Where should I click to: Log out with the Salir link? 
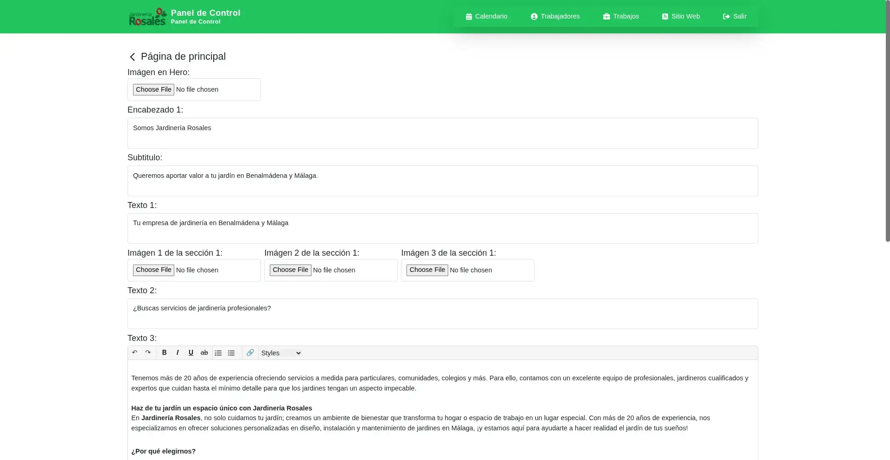coord(735,16)
